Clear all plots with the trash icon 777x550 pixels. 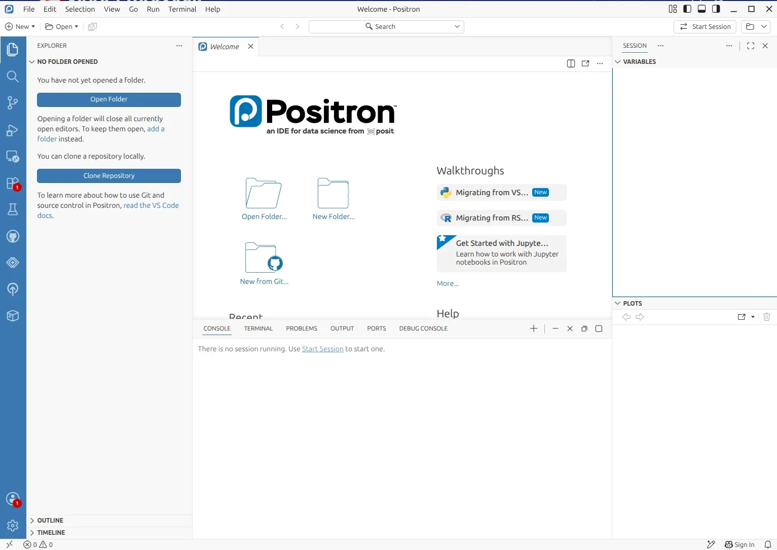pos(767,317)
